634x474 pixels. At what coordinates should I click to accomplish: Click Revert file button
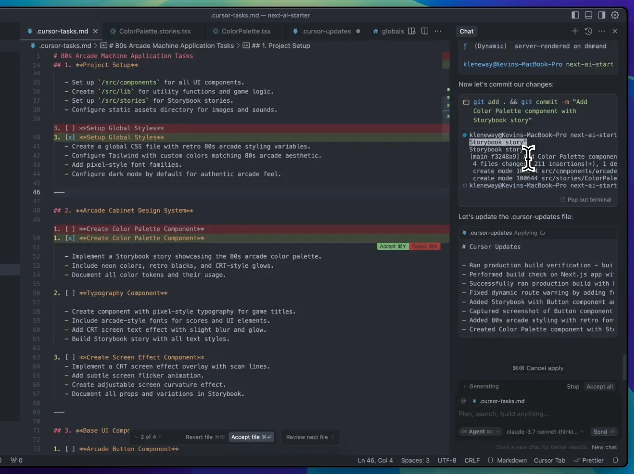pyautogui.click(x=205, y=437)
